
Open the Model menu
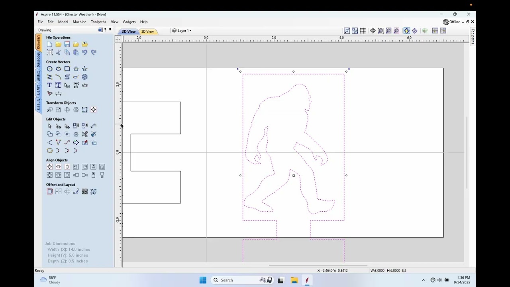pyautogui.click(x=63, y=22)
